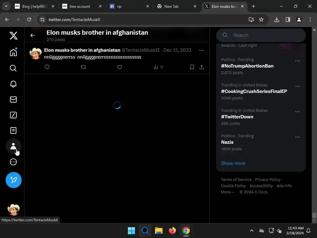This screenshot has width=317, height=238.
Task: Open Firefox from taskbar
Action: 172,231
